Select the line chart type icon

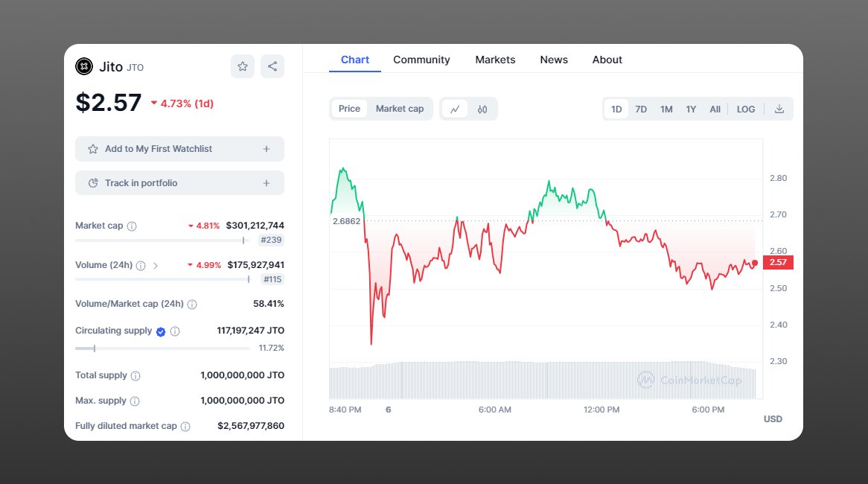(455, 109)
